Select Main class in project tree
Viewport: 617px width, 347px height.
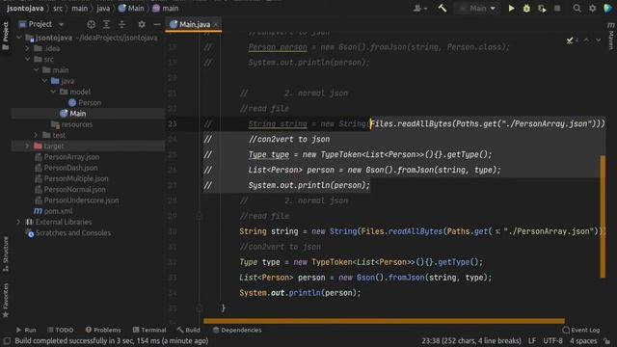tap(73, 114)
